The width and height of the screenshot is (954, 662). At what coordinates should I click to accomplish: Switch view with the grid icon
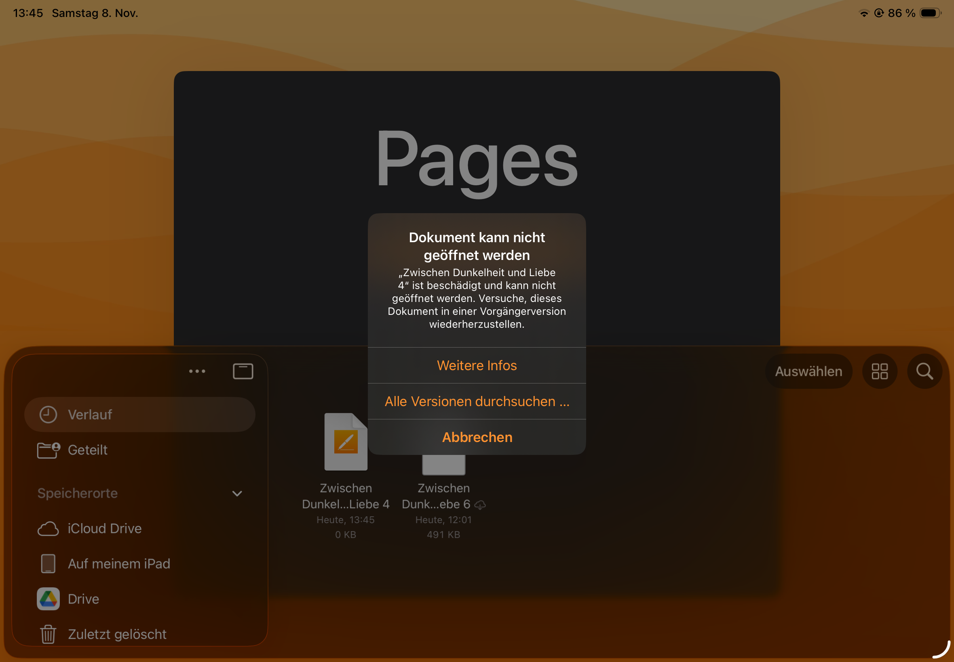[879, 371]
